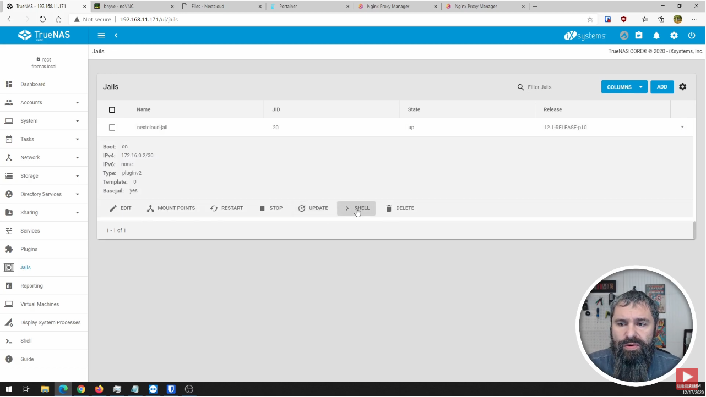Open the browser Collections icon
The height and width of the screenshot is (397, 706).
coord(661,19)
